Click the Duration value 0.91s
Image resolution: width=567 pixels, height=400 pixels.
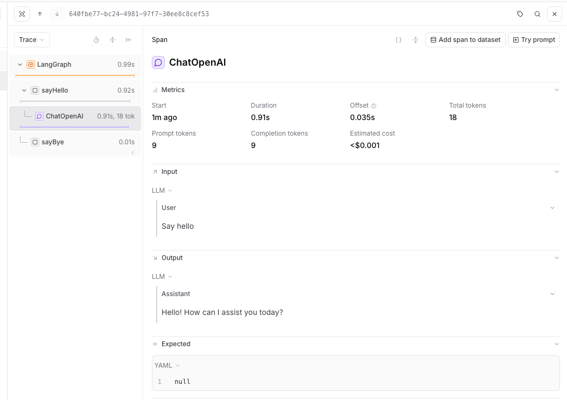click(261, 117)
